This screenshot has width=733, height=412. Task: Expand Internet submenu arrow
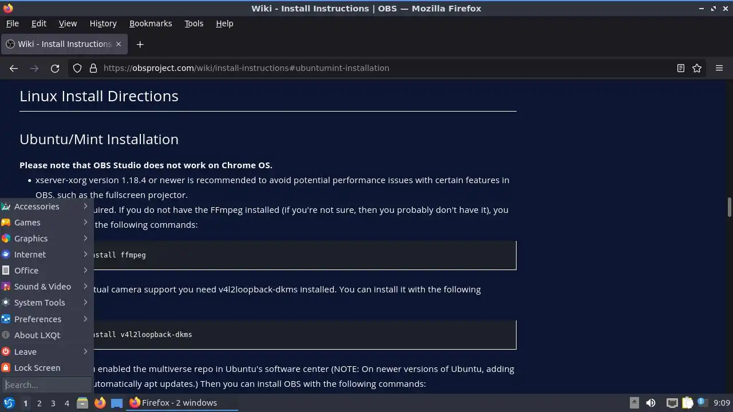pyautogui.click(x=85, y=255)
